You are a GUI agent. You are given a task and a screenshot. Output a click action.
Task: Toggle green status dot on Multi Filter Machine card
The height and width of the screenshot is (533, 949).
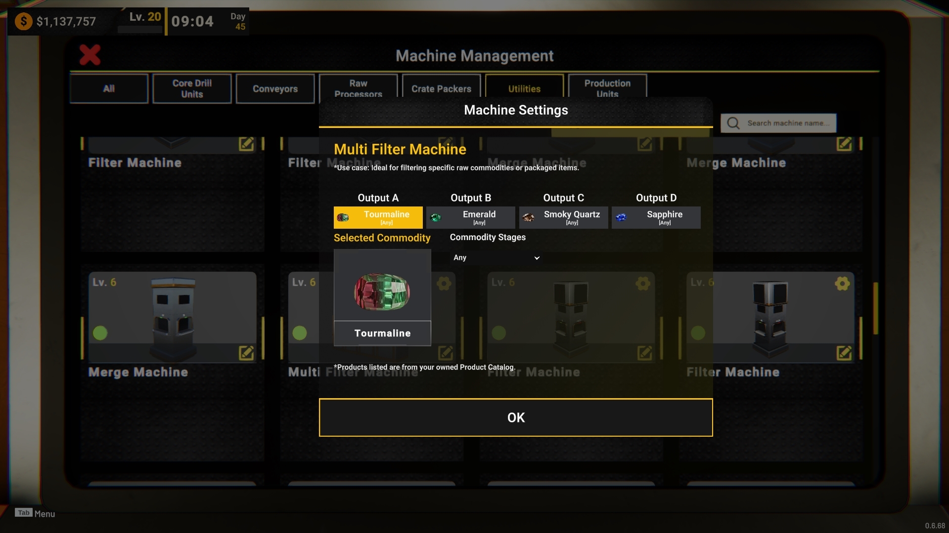click(x=300, y=333)
